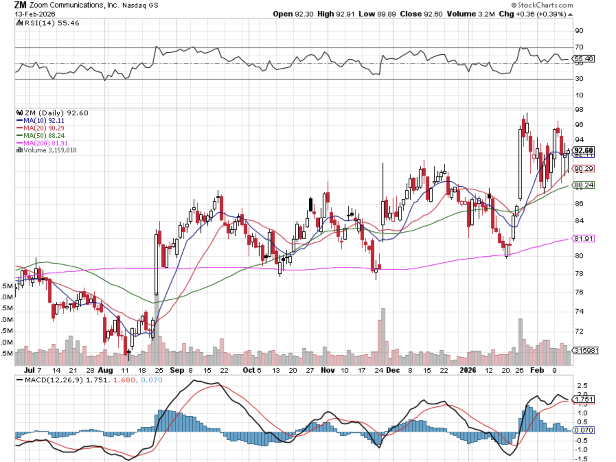This screenshot has height=462, width=616.
Task: Click the candlestick icon beside ZM (Daily)
Action: tap(20, 113)
